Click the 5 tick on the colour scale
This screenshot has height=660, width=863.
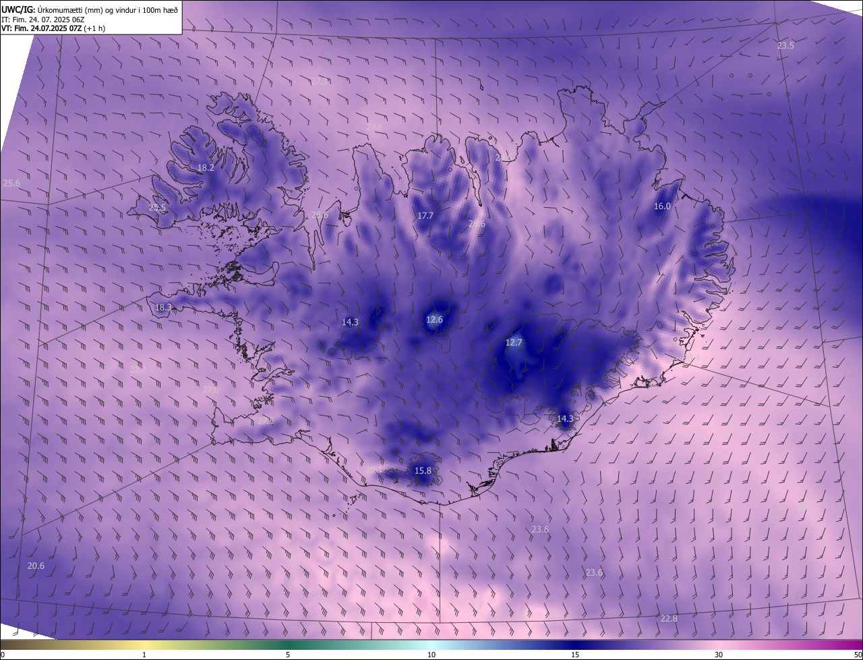(x=288, y=655)
